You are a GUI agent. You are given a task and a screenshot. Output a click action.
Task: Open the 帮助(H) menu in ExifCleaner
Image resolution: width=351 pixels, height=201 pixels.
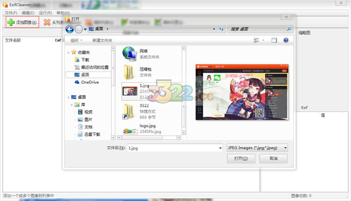[x=63, y=13]
